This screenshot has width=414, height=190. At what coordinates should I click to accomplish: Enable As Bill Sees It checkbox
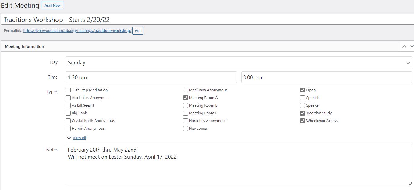[x=68, y=105]
